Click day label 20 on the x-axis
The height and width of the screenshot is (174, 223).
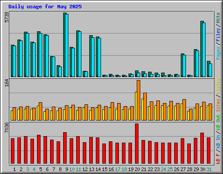point(137,169)
